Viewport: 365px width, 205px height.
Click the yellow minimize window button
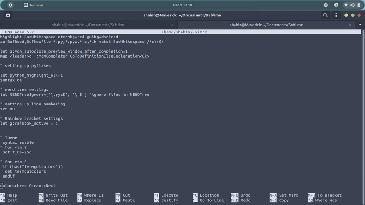tap(346, 15)
